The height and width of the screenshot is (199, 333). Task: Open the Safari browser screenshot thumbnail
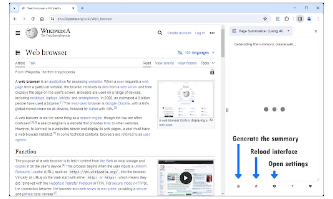click(186, 99)
